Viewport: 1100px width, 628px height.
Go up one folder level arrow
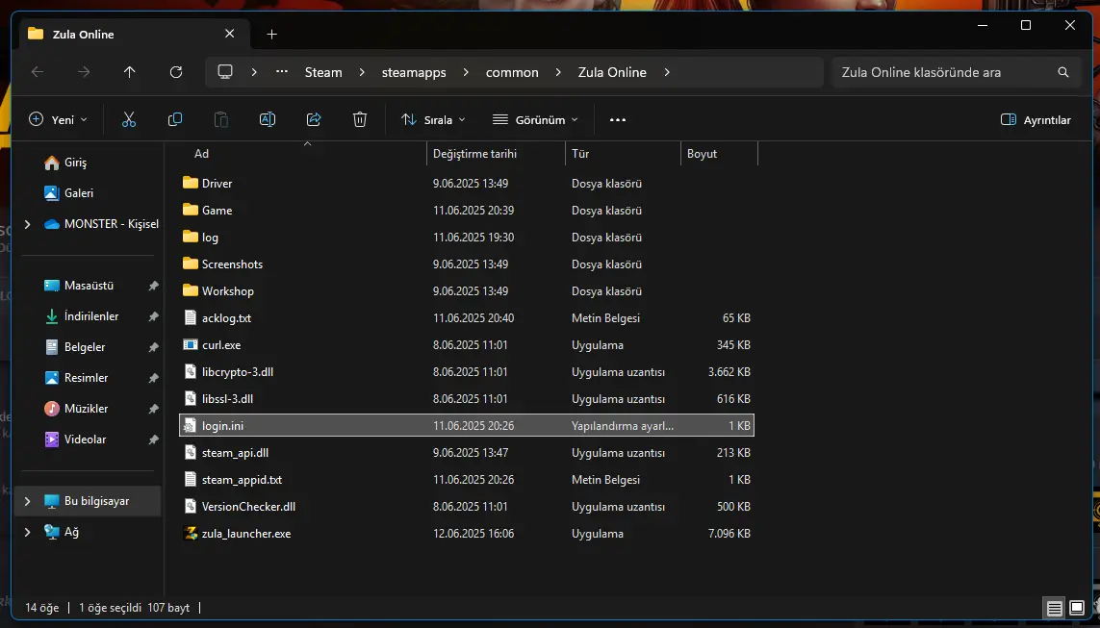[129, 72]
